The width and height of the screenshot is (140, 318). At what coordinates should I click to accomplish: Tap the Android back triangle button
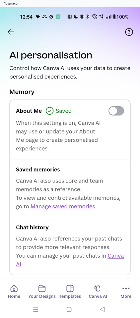click(103, 309)
